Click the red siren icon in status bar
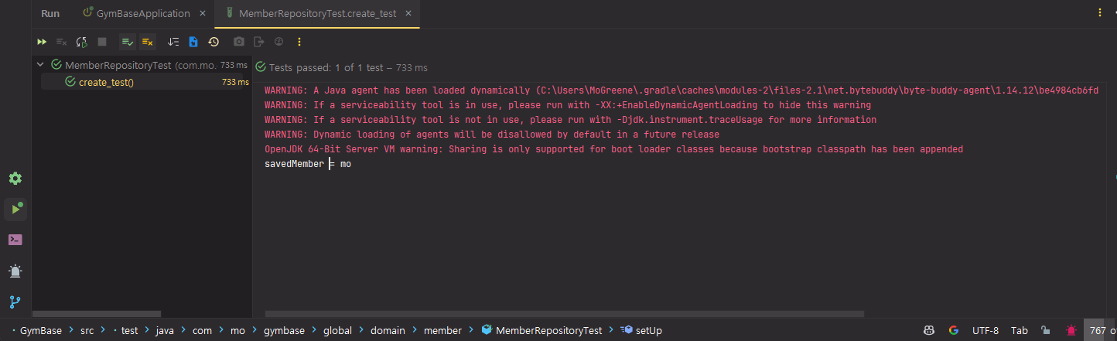Image resolution: width=1117 pixels, height=341 pixels. [1071, 330]
